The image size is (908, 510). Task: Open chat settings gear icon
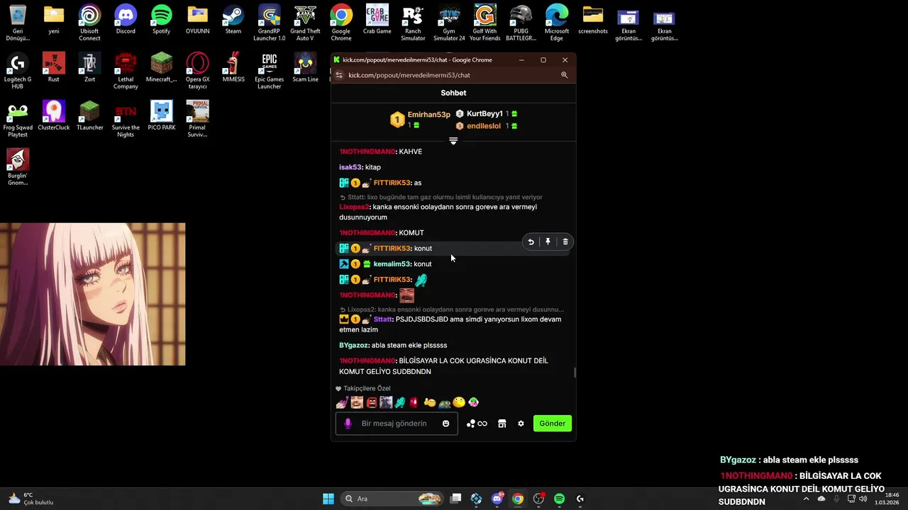(x=521, y=424)
